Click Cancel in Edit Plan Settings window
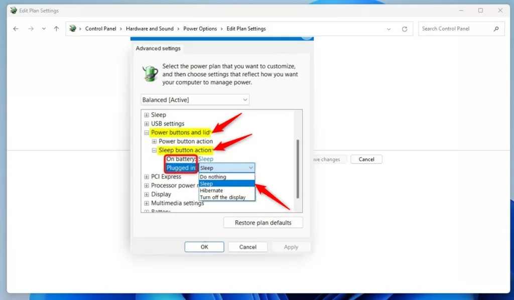Image resolution: width=514 pixels, height=300 pixels. (366, 160)
